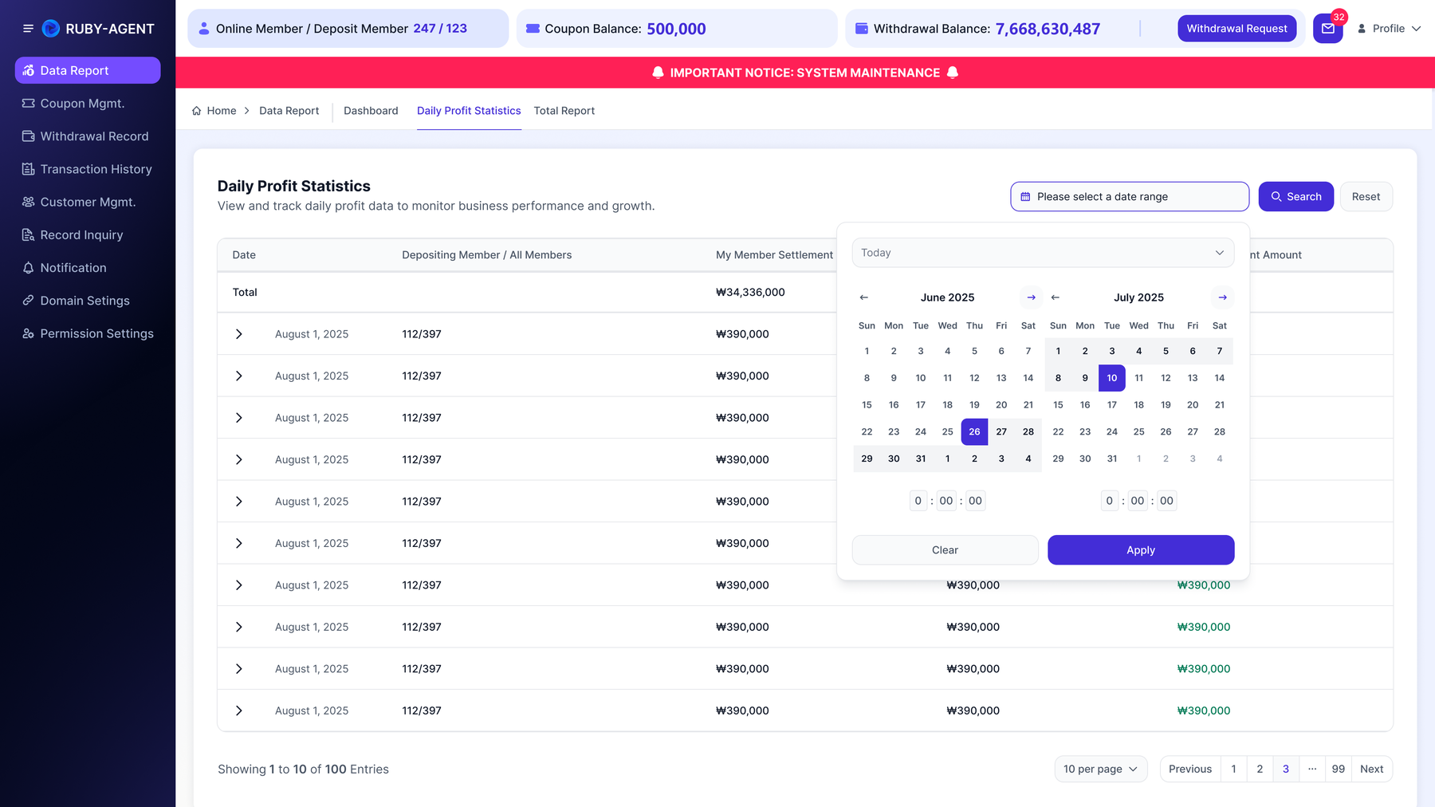1435x807 pixels.
Task: Go to previous month before June 2025
Action: (863, 297)
